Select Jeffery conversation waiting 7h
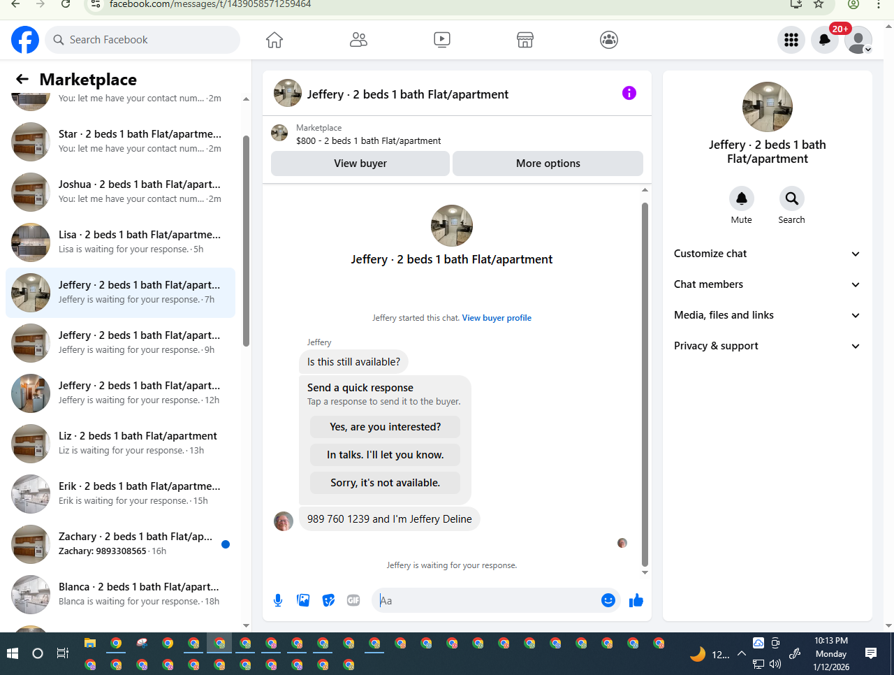Screen dimensions: 894x675 [x=120, y=292]
